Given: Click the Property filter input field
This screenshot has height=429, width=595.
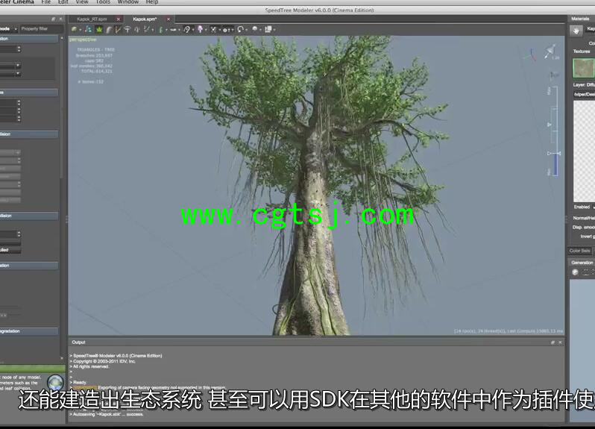Looking at the screenshot, I should click(41, 29).
